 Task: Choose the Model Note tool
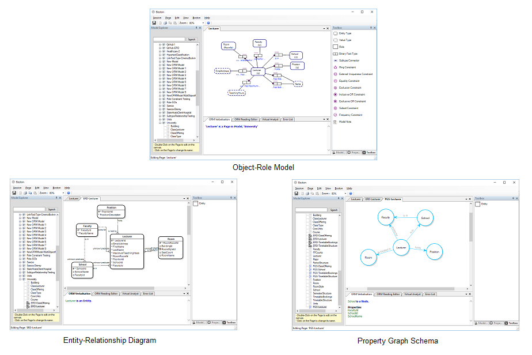point(345,121)
